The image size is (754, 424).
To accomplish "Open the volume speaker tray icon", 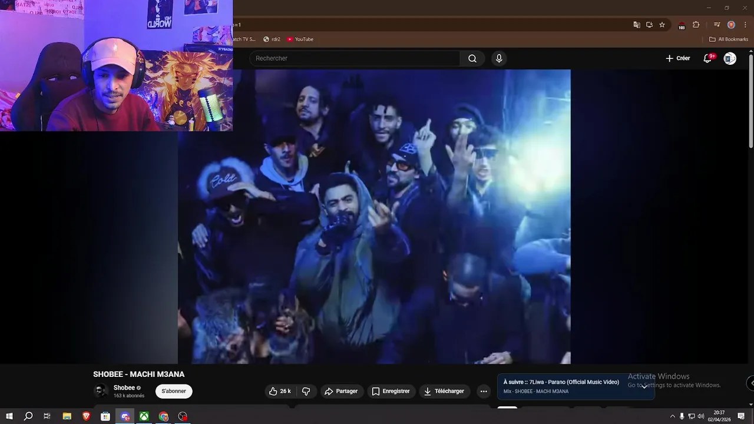I will [x=701, y=416].
